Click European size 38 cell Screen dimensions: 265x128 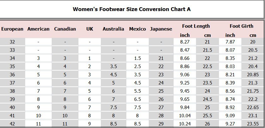tap(12, 91)
